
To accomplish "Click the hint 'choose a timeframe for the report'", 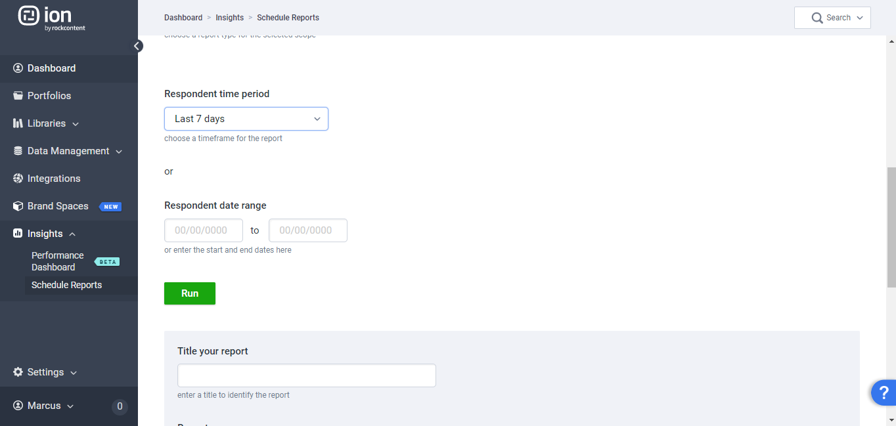I will pos(223,138).
